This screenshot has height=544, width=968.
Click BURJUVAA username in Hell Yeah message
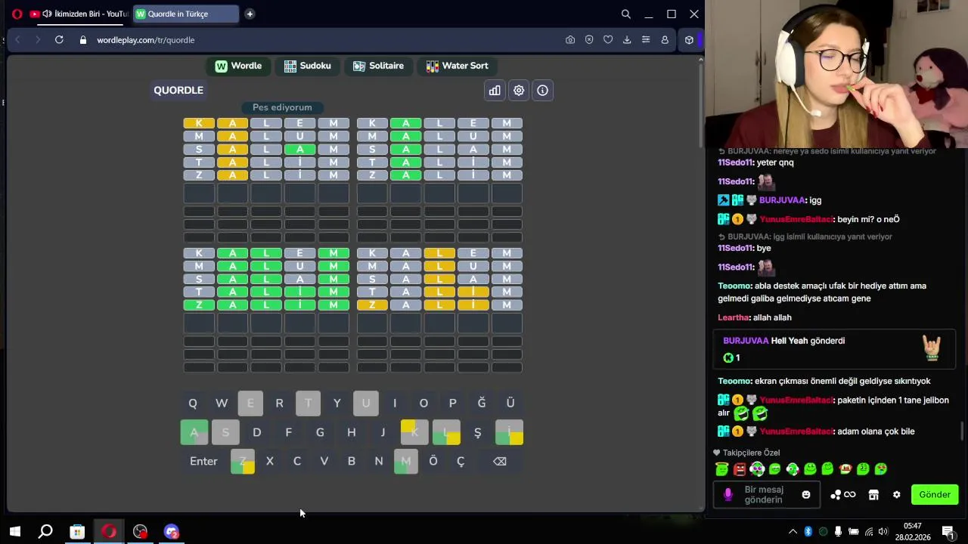pos(746,341)
